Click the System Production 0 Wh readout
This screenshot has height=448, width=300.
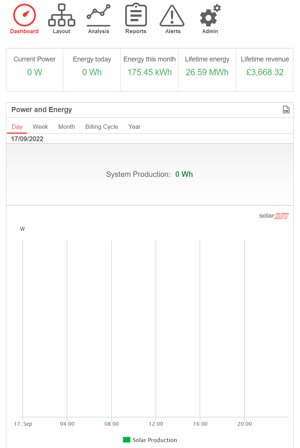pyautogui.click(x=149, y=174)
